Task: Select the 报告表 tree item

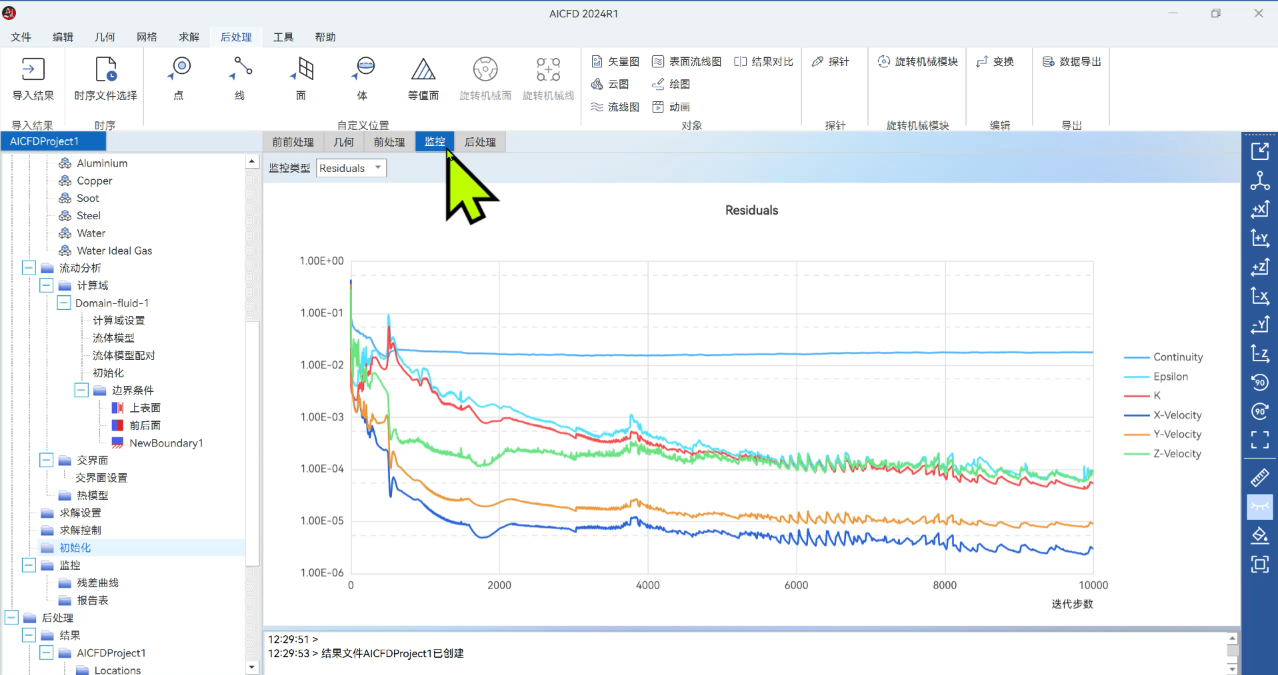Action: pos(92,600)
